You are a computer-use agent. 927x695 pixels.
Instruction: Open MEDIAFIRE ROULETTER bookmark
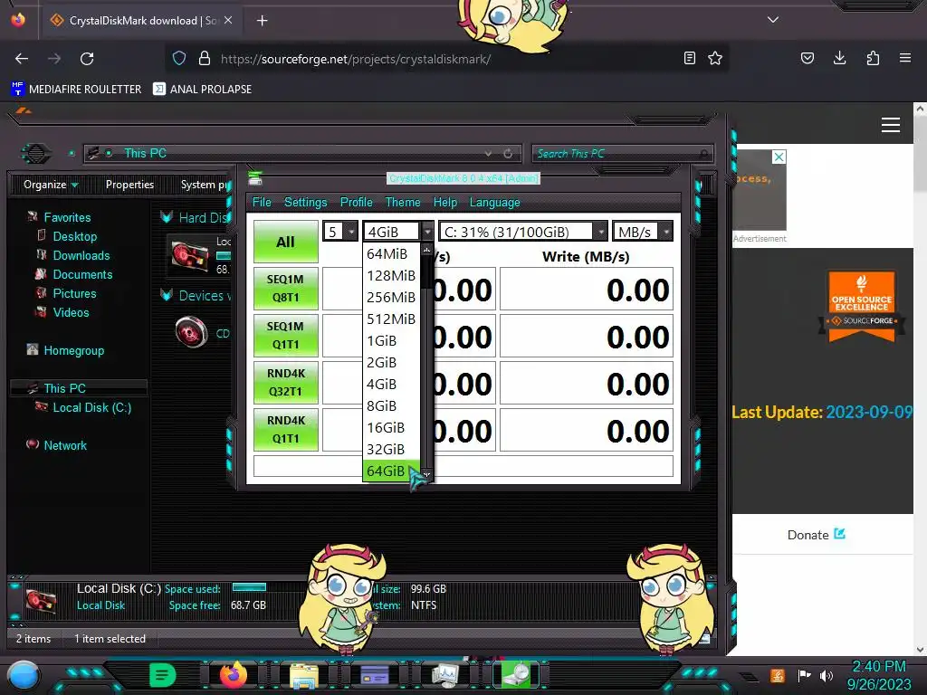pos(76,90)
